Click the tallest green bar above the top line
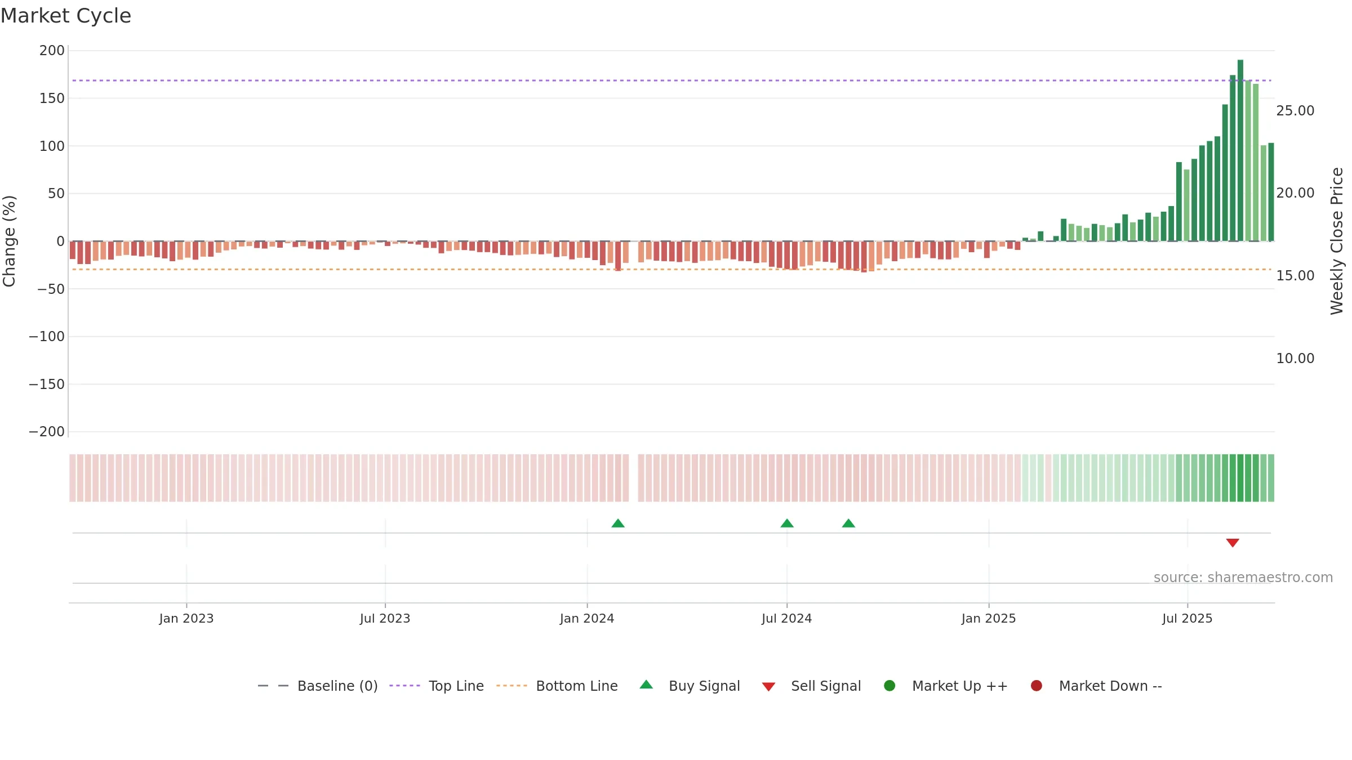Screen dimensions: 1352x760 click(1240, 150)
